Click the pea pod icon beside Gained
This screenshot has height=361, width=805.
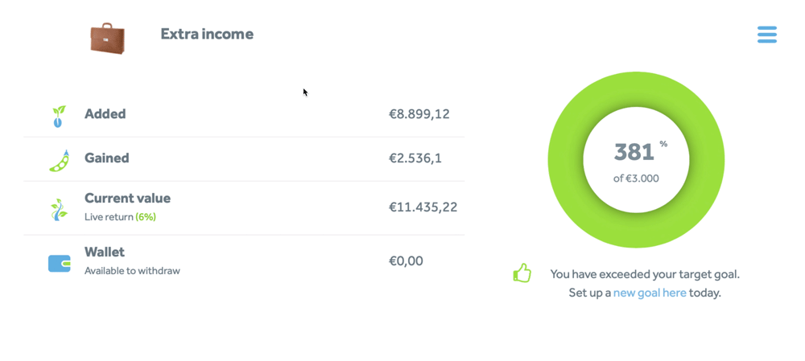tap(59, 161)
